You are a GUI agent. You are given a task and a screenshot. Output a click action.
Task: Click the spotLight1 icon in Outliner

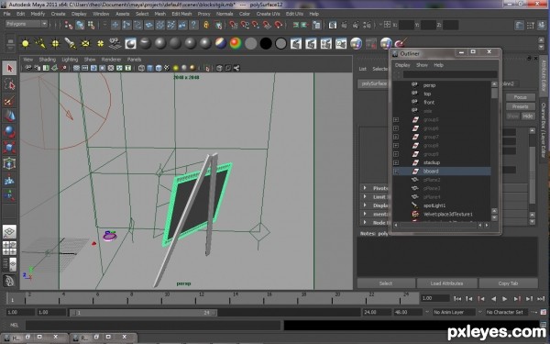(415, 205)
